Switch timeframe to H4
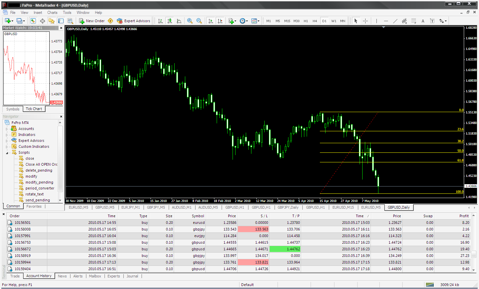Image resolution: width=479 pixels, height=289 pixels. pyautogui.click(x=315, y=21)
